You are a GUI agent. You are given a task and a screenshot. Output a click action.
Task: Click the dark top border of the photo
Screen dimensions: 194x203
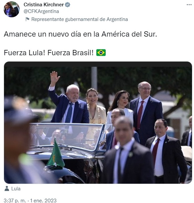98,64
